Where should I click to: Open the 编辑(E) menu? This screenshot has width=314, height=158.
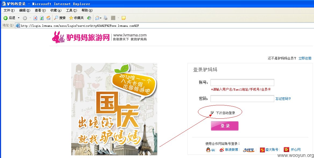tap(25, 10)
